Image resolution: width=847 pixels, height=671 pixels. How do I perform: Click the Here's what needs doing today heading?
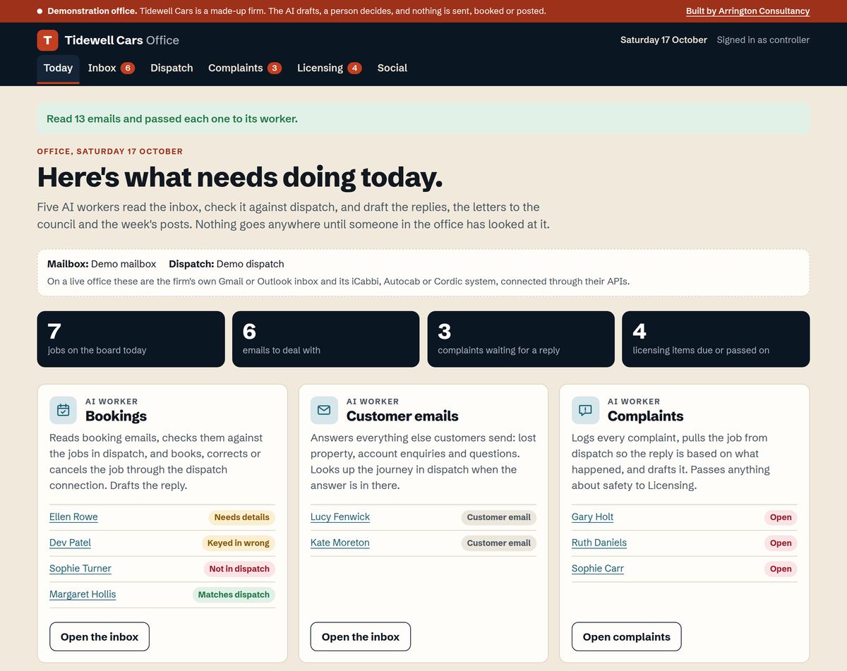(x=240, y=177)
